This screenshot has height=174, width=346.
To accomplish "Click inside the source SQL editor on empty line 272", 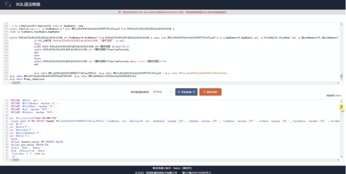I will click(174, 67).
